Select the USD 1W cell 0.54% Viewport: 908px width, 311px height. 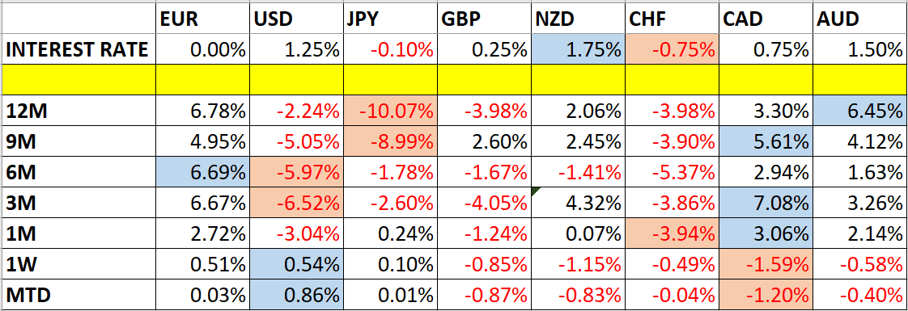[x=296, y=263]
